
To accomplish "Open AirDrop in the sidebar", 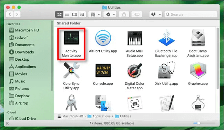I will pos(18,103).
